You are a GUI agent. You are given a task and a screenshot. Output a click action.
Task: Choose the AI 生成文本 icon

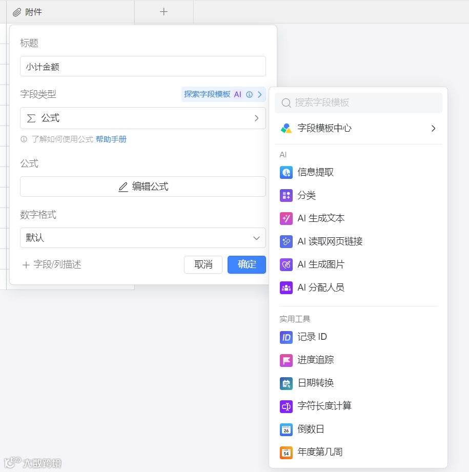pos(286,218)
